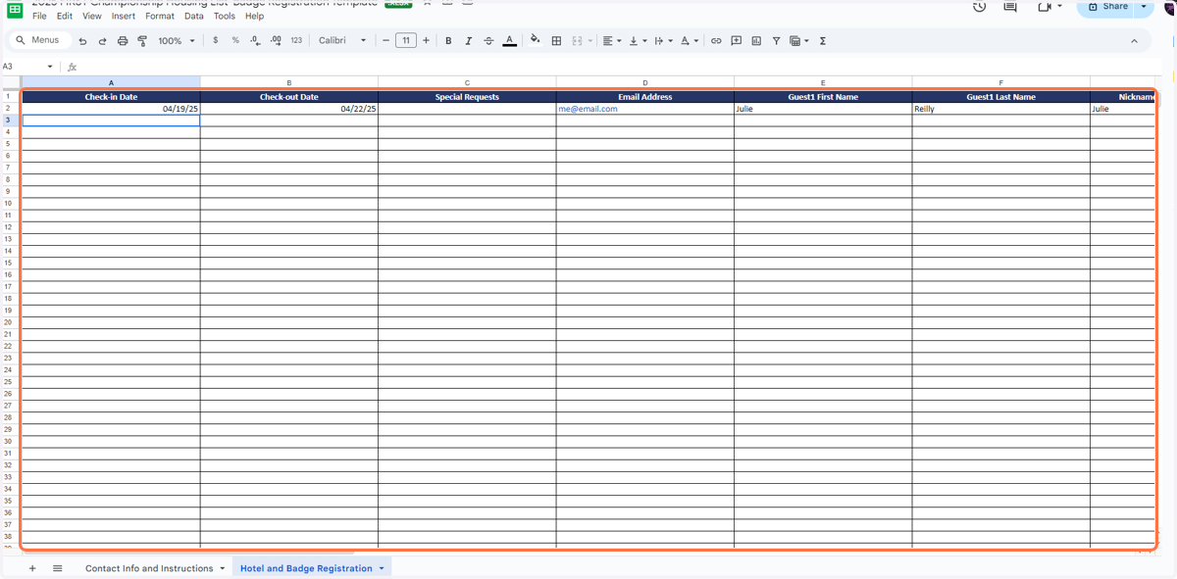Image resolution: width=1177 pixels, height=579 pixels.
Task: Format as percent with % icon
Action: tap(235, 40)
